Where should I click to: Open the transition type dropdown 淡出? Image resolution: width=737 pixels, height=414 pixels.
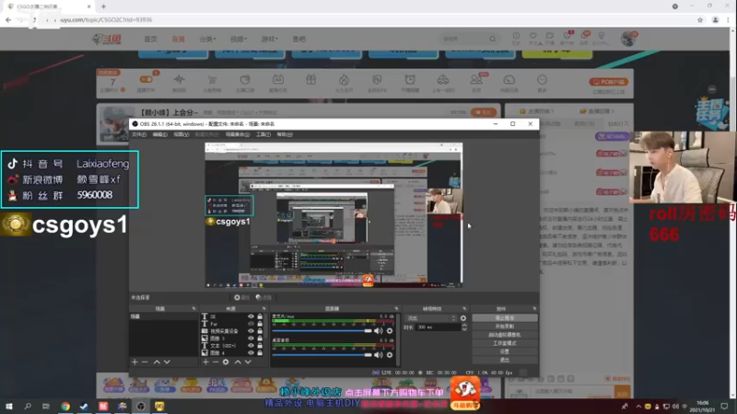[431, 318]
